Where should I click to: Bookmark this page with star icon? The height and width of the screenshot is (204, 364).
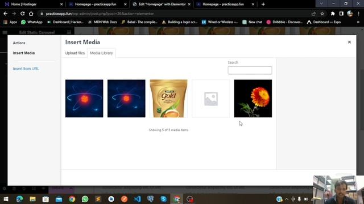pyautogui.click(x=322, y=14)
